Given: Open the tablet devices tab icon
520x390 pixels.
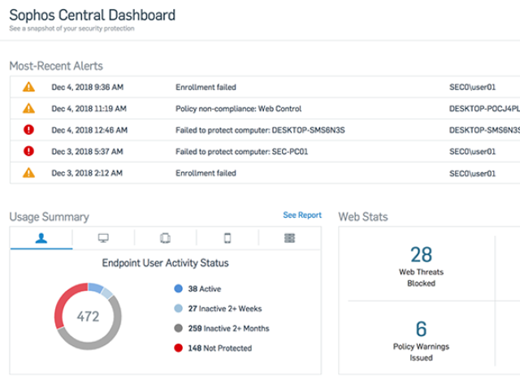Looking at the screenshot, I should tap(165, 238).
